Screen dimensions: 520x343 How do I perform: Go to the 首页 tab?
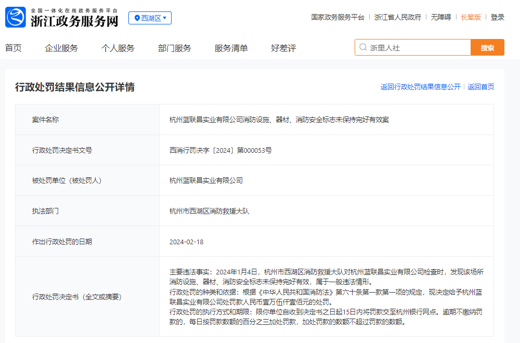click(14, 48)
